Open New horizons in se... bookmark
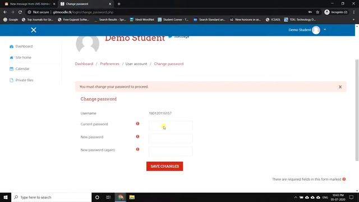This screenshot has width=359, height=202. coord(246,20)
